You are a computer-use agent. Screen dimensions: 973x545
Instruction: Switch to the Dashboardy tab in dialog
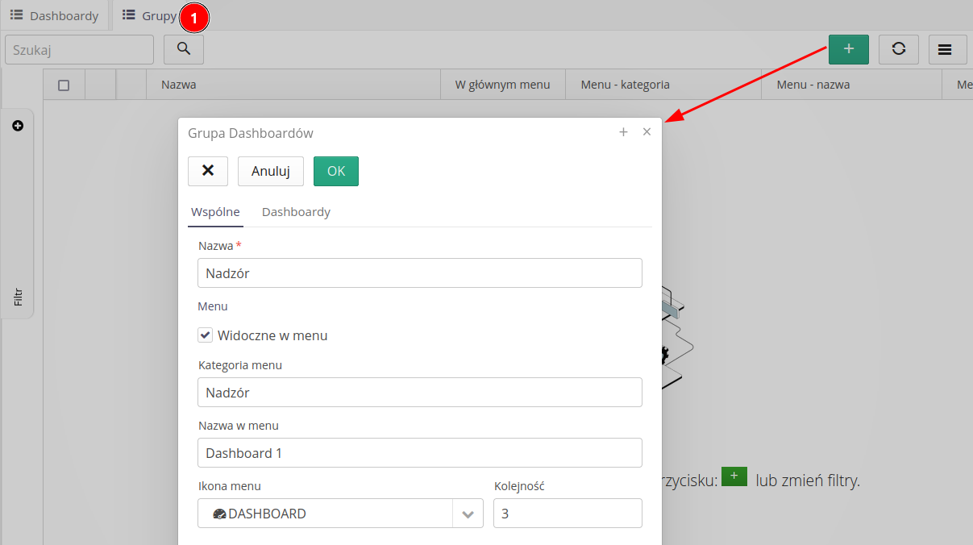(x=296, y=212)
